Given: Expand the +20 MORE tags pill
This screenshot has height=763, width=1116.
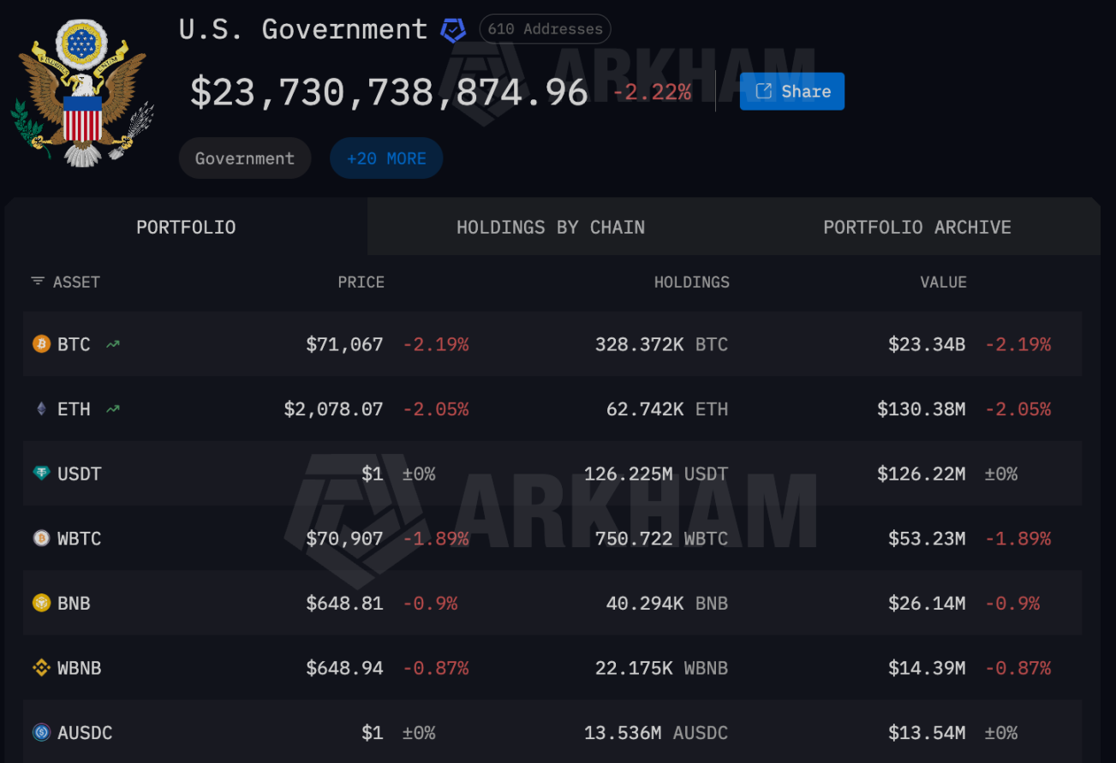Looking at the screenshot, I should point(386,158).
